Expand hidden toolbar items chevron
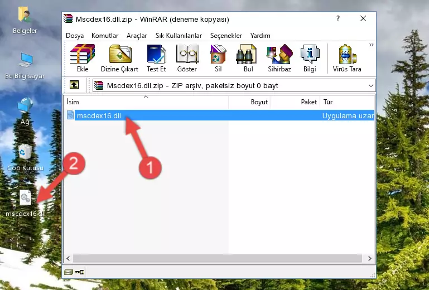 (371, 45)
